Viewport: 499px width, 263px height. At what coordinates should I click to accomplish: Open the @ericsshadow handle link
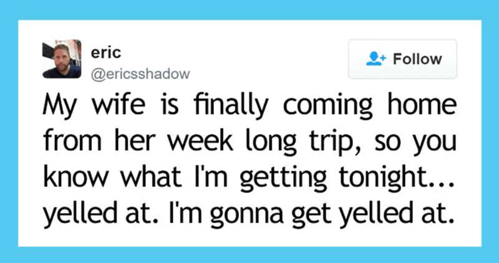click(140, 74)
